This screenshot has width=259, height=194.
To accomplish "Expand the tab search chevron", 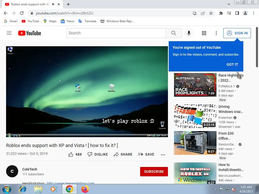I will pos(229,4).
